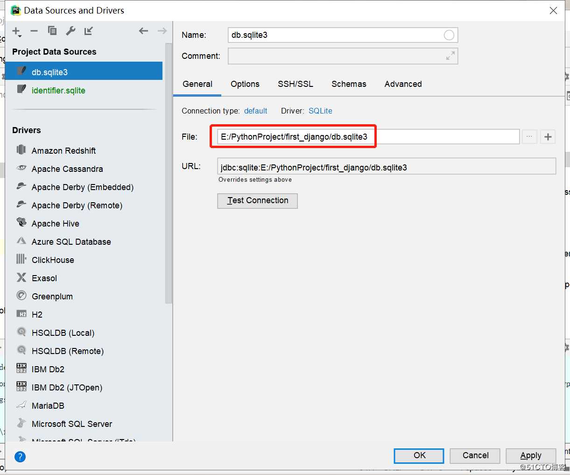Pick the data source color circle
This screenshot has width=570, height=475.
click(x=449, y=35)
